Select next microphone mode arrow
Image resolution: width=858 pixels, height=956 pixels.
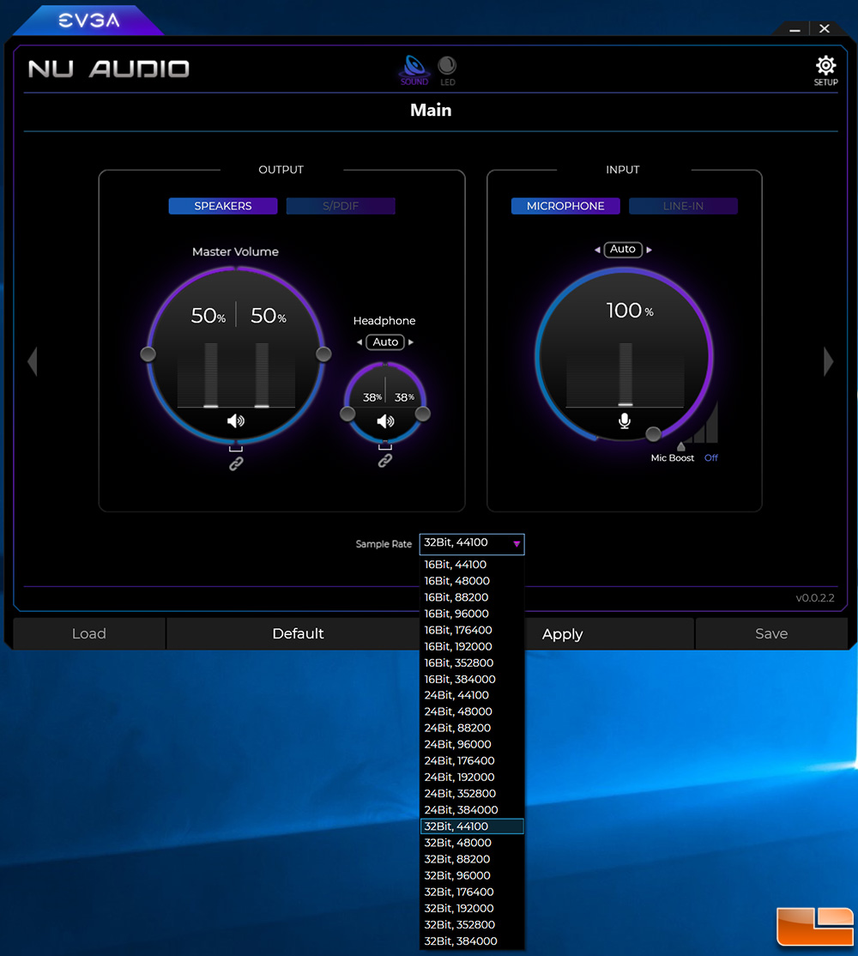pos(649,250)
